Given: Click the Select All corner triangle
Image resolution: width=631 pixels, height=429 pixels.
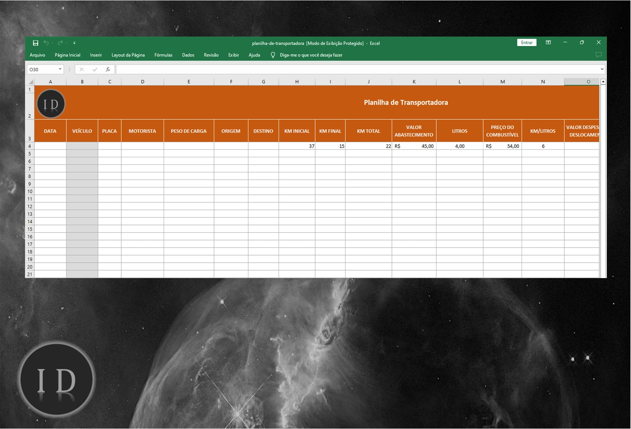Looking at the screenshot, I should (x=31, y=82).
